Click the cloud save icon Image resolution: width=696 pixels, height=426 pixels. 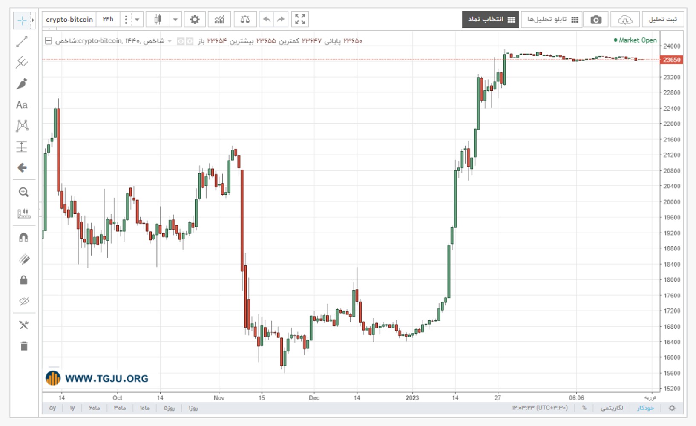(x=625, y=20)
